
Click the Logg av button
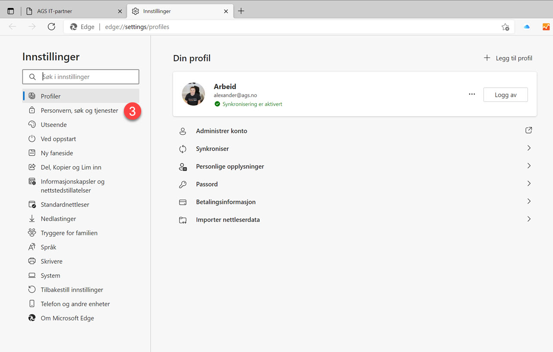tap(506, 95)
